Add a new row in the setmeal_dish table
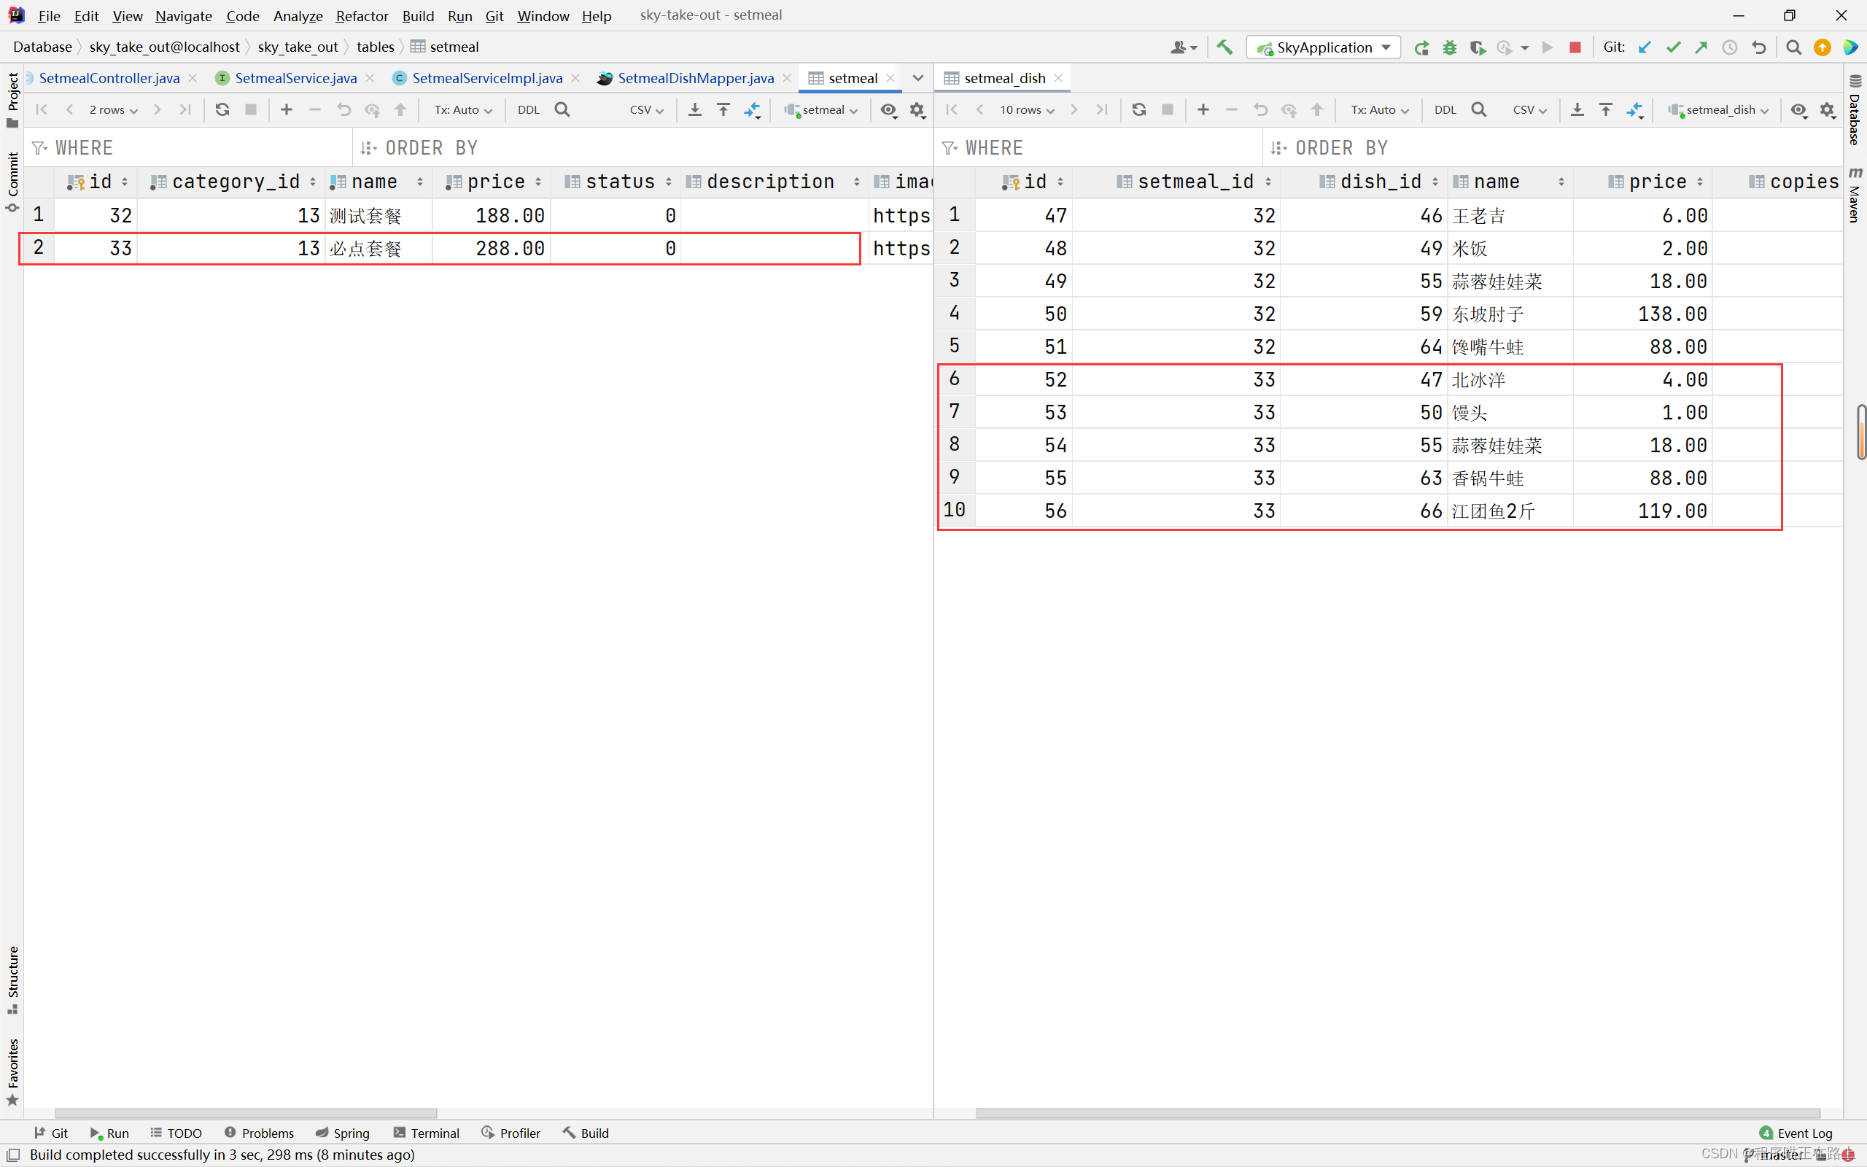This screenshot has height=1167, width=1867. pyautogui.click(x=1203, y=109)
